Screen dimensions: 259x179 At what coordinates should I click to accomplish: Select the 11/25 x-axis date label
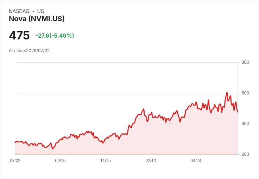point(106,160)
